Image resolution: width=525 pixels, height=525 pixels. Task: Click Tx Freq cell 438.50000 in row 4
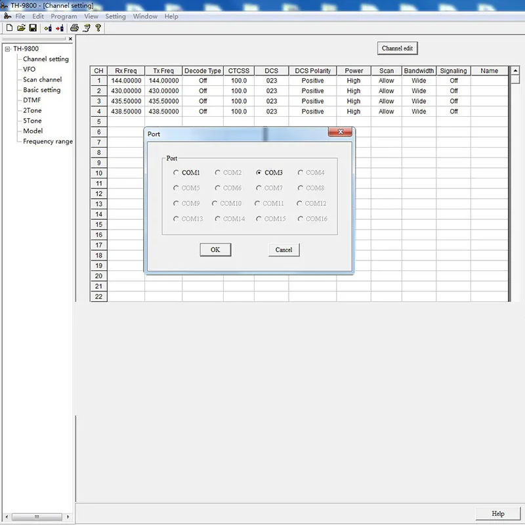coord(163,112)
